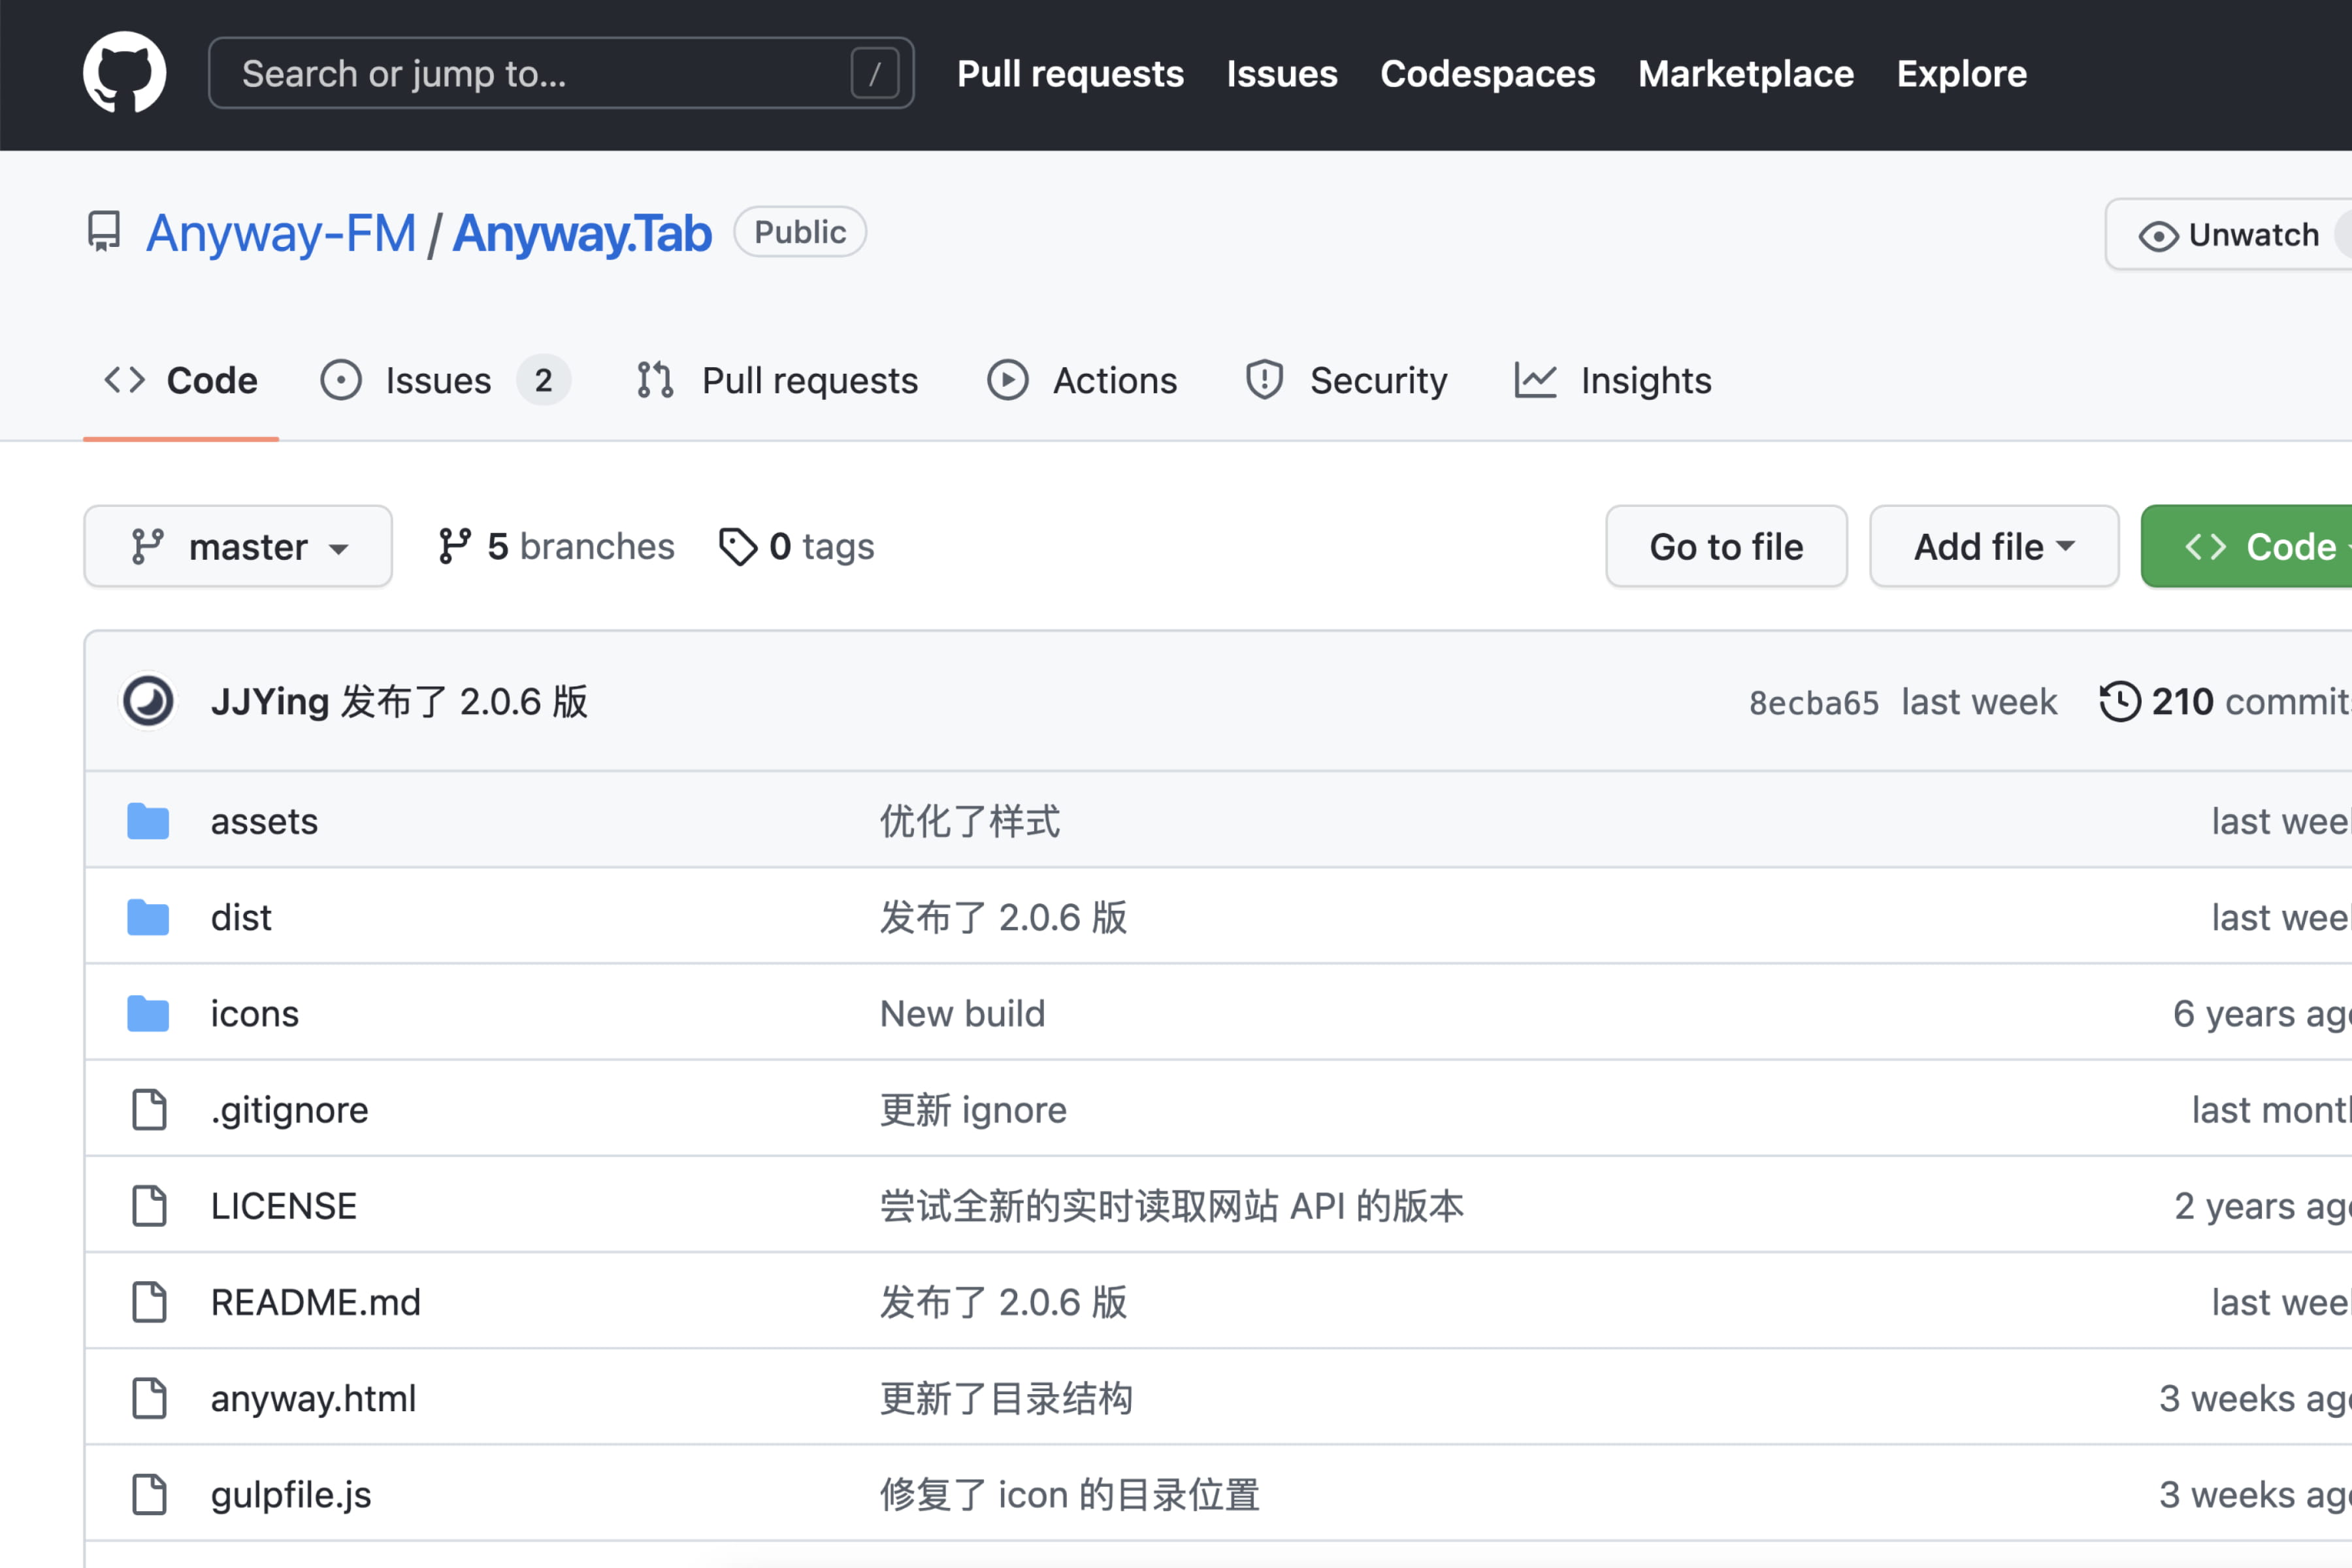View the 5 branches link

[556, 546]
